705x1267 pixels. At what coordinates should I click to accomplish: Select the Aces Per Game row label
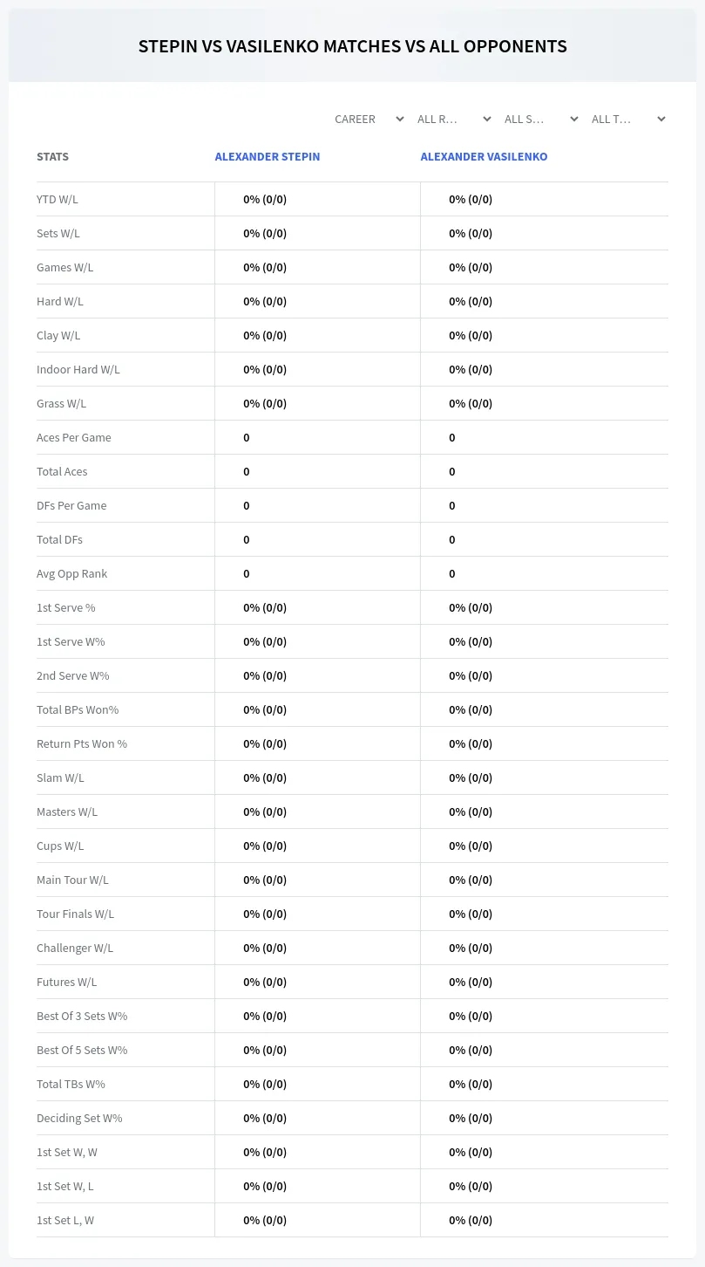click(74, 437)
